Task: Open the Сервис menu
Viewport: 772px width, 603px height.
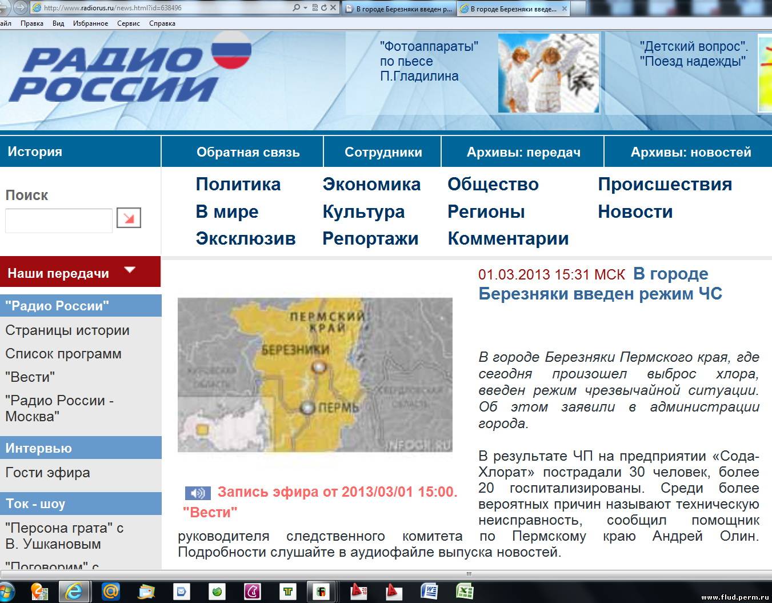Action: 129,23
